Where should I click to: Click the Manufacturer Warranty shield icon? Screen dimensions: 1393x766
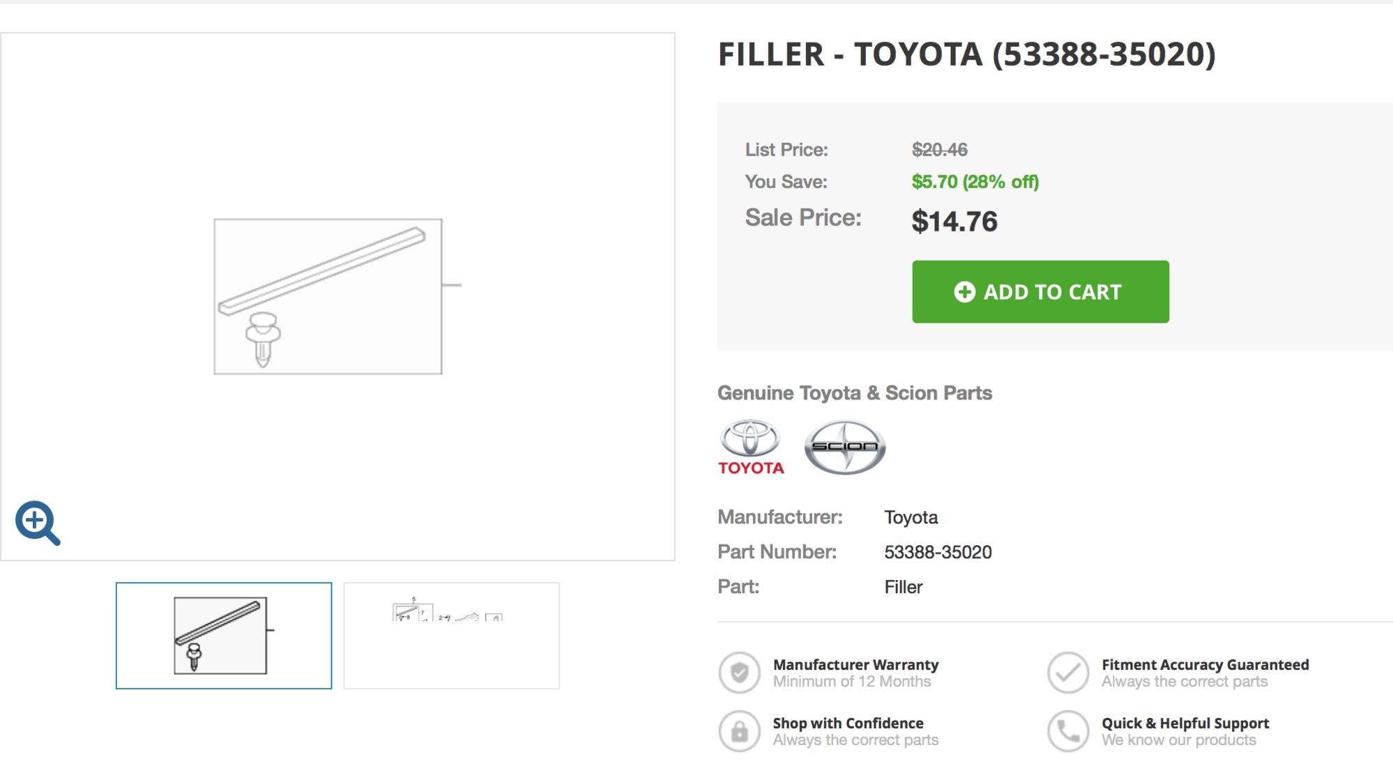(x=739, y=673)
